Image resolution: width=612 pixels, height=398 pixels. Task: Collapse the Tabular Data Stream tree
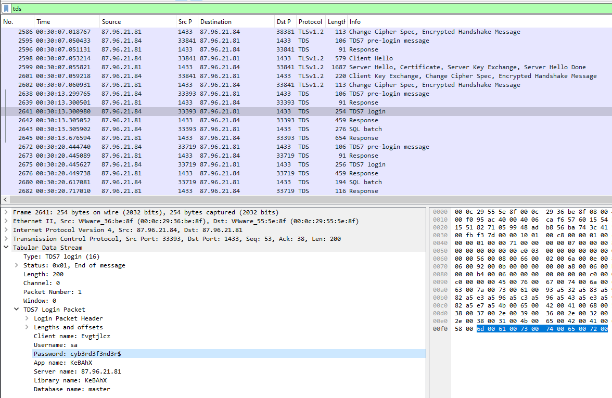[6, 248]
